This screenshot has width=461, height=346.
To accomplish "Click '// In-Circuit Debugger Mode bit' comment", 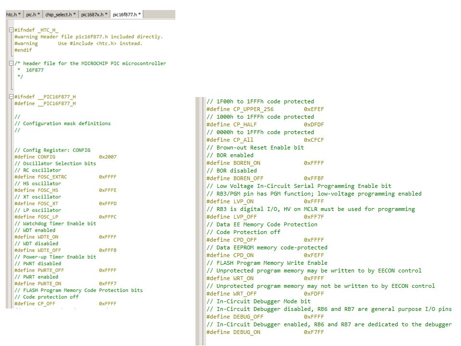I will tap(258, 301).
